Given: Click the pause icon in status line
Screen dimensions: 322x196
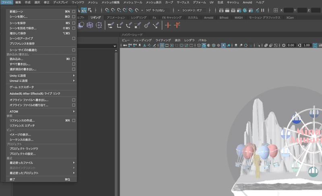Looking at the screenshot, I should point(263,10).
